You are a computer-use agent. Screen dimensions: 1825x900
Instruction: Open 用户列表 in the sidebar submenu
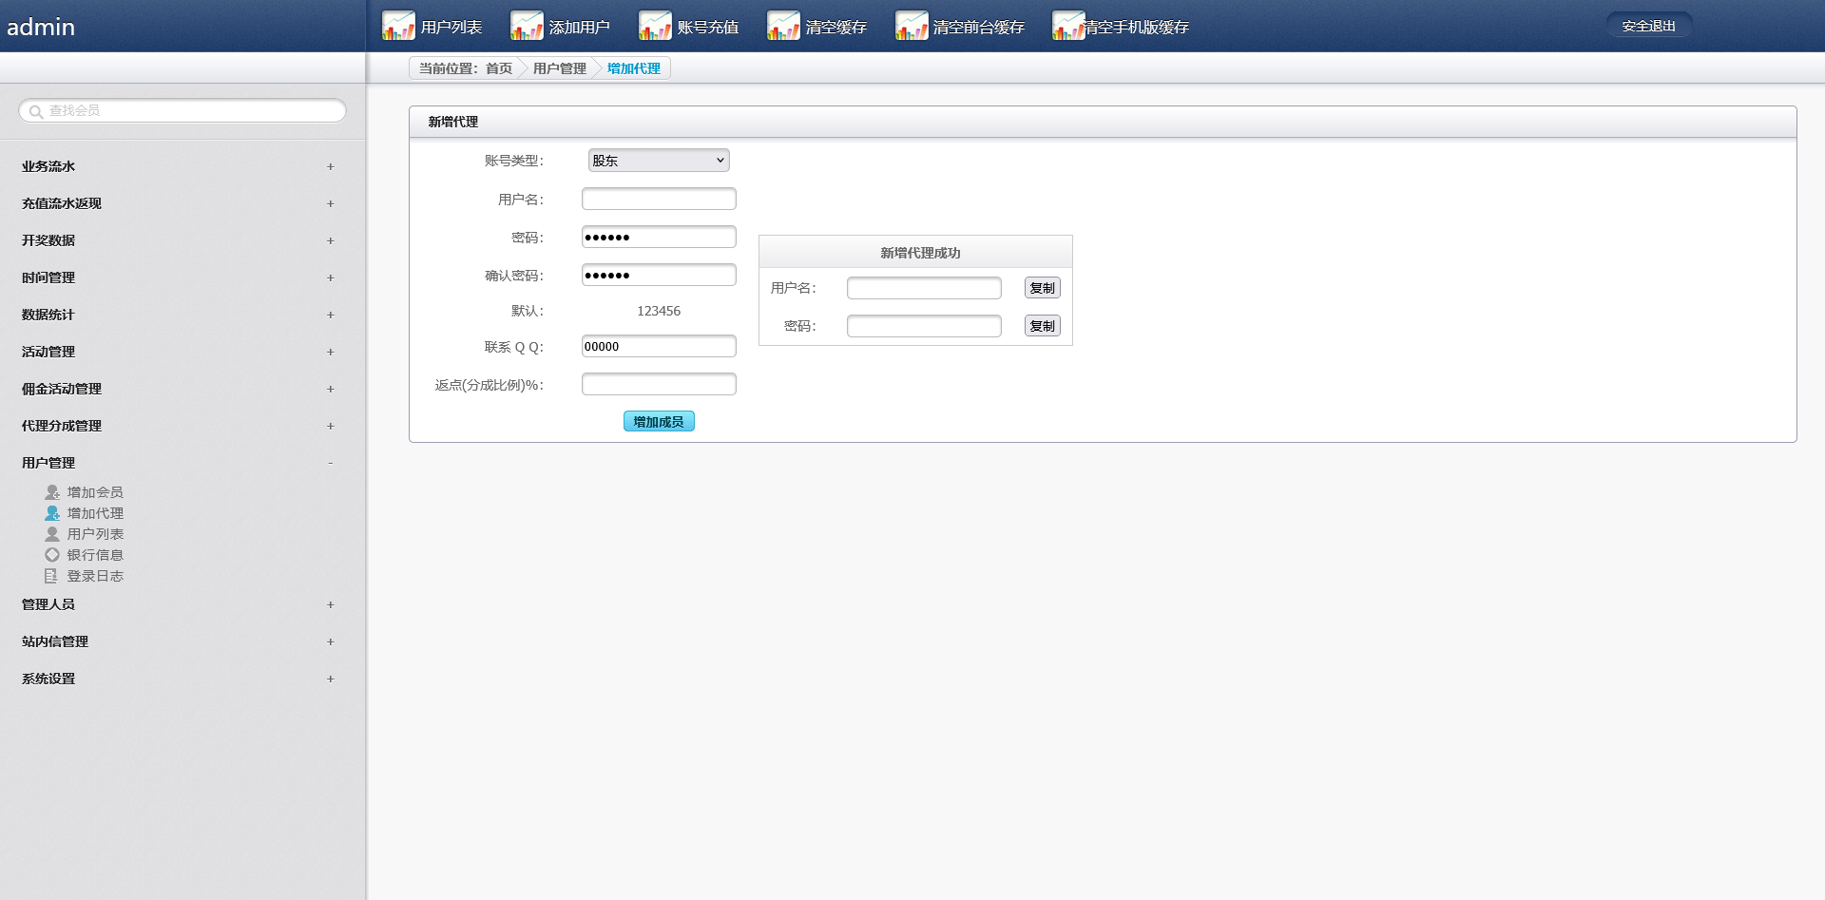click(x=95, y=534)
